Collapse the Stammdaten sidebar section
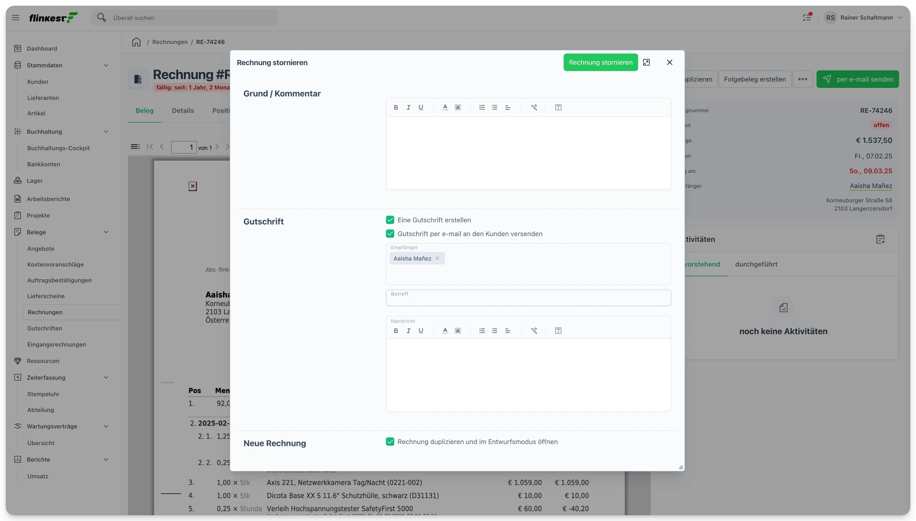This screenshot has height=521, width=916. pos(106,65)
